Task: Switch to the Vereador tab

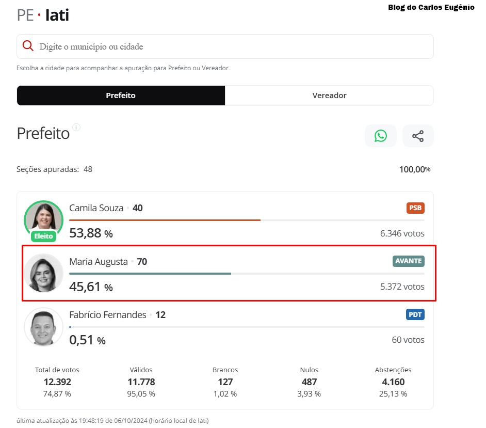Action: point(329,96)
